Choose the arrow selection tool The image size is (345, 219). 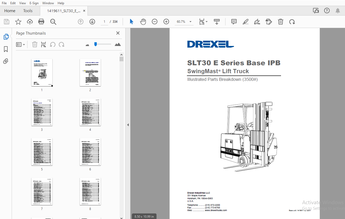click(x=131, y=22)
